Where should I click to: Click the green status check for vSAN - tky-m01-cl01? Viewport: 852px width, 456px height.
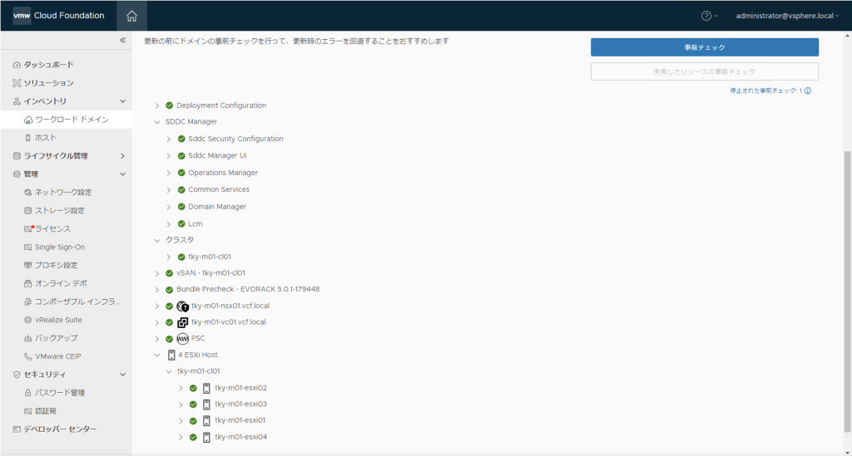pyautogui.click(x=170, y=273)
